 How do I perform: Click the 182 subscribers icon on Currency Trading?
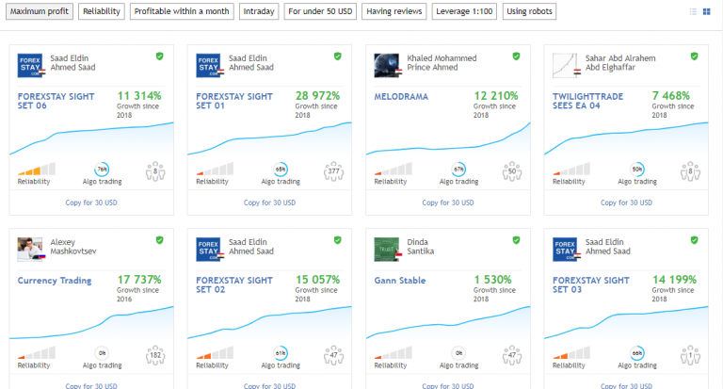155,355
